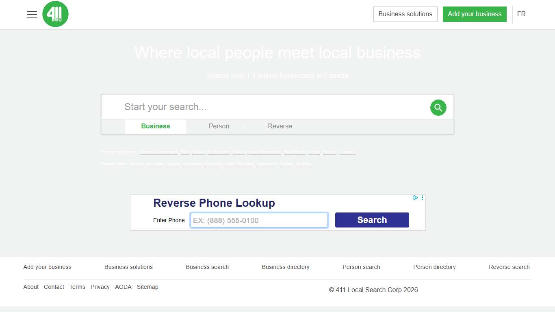Open the Sitemap footer link
555x312 pixels.
(147, 287)
